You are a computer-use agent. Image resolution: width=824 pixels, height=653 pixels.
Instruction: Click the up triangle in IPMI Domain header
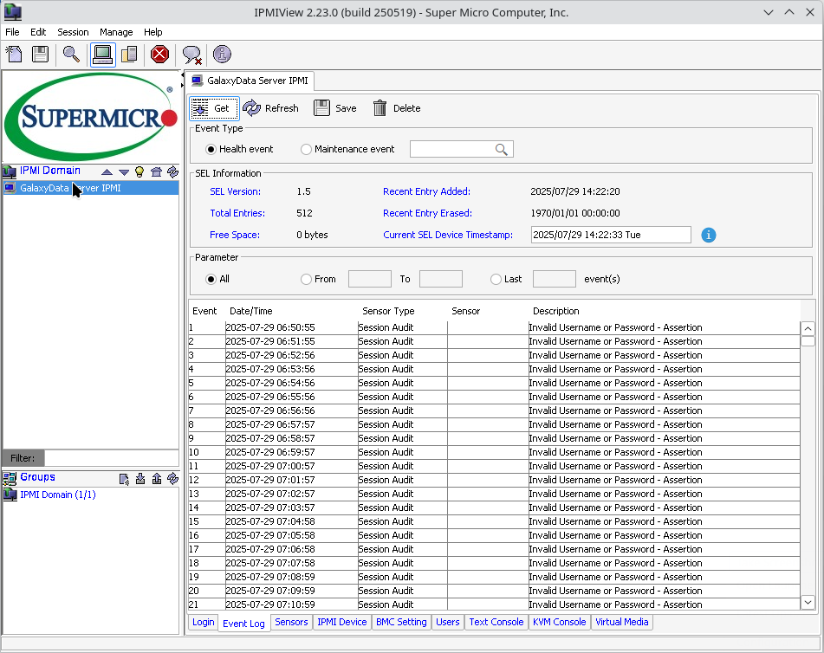tap(107, 171)
